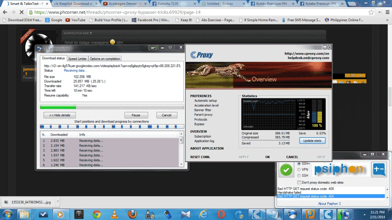The width and height of the screenshot is (392, 220).
Task: Click the first CProxy C taskbar icon
Action: coord(257,214)
